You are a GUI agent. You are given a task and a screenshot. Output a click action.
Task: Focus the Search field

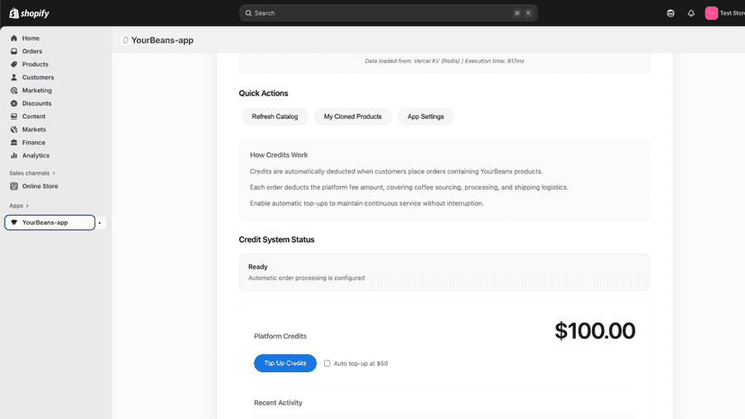388,13
